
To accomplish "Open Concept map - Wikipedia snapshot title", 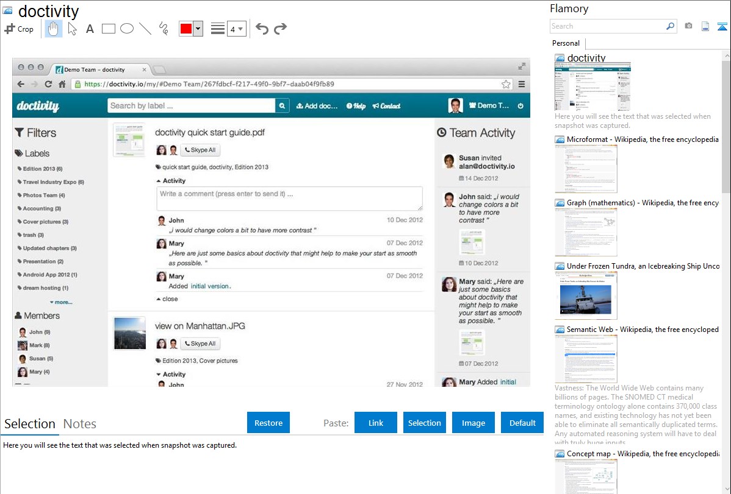I will (x=643, y=453).
